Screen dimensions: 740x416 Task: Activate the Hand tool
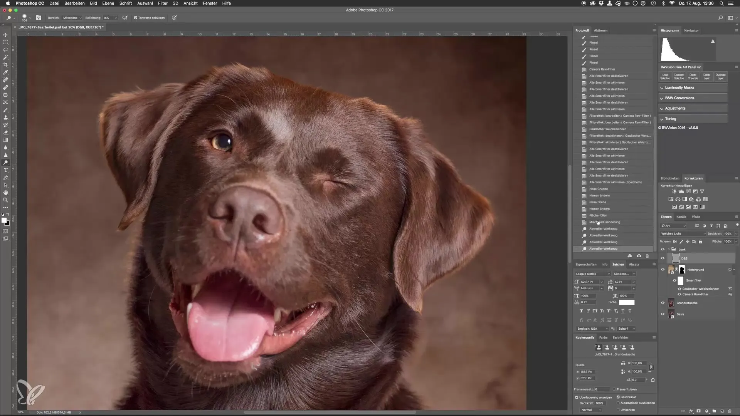[5, 193]
